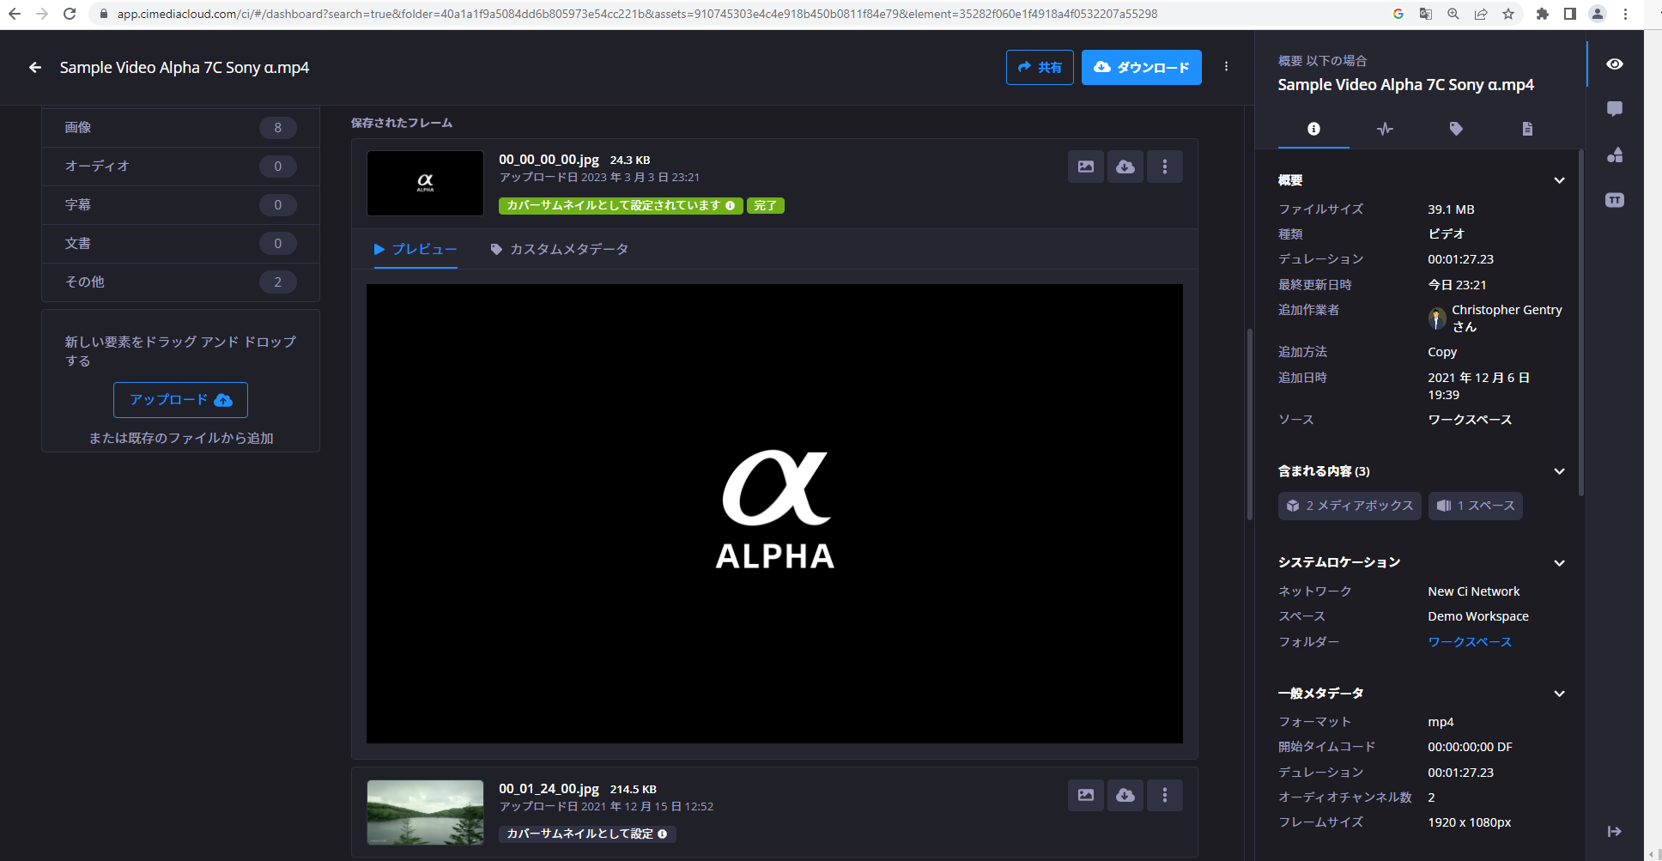Switch to the info tab in details panel
The image size is (1662, 861).
tap(1313, 129)
